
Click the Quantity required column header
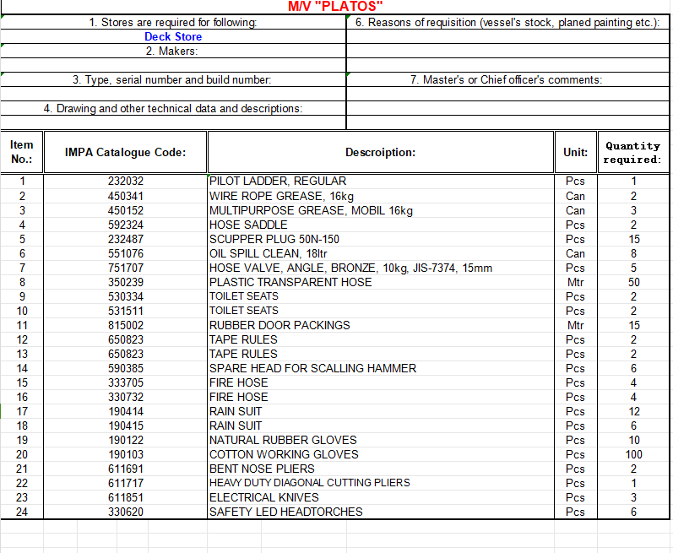point(632,153)
